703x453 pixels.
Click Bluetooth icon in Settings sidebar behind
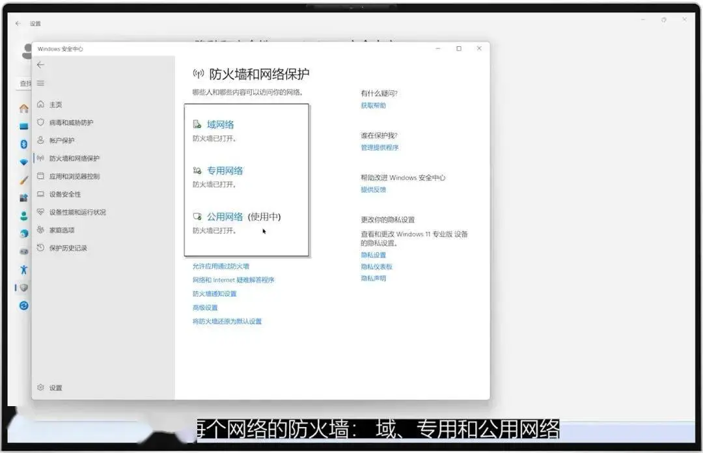(24, 144)
